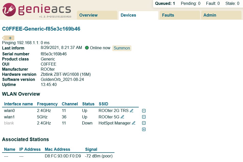Screen dimensions: 243x162
Task: Open device C0FFEE-Generic-f85e3c169b46 heading link
Action: 41,29
